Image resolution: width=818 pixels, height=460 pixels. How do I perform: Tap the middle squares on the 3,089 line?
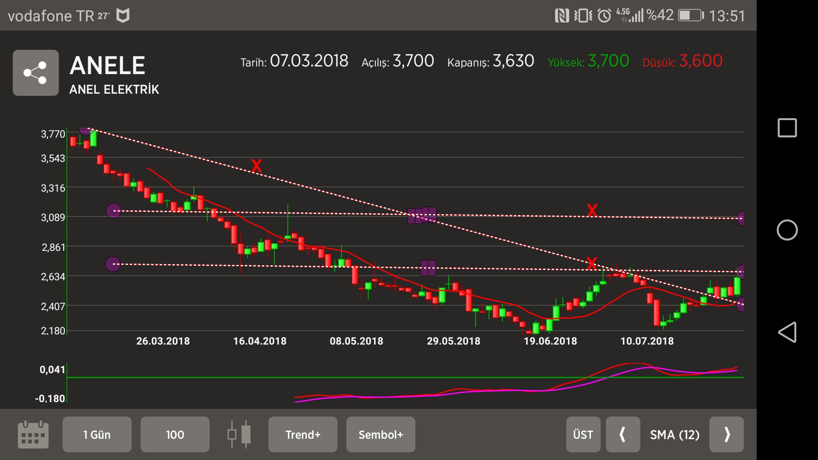(422, 215)
